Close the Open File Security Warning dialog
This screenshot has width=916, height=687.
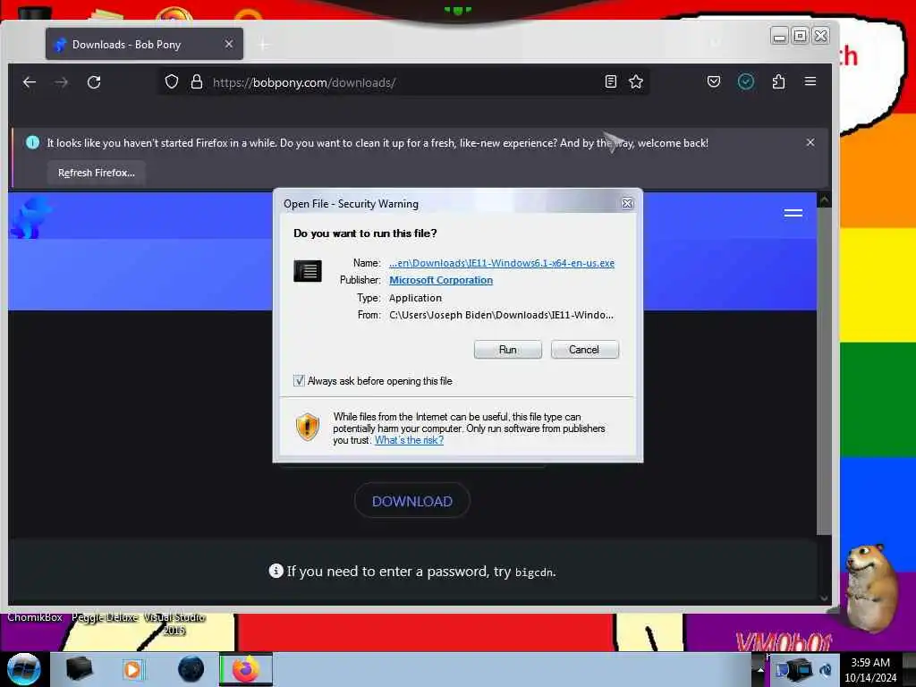(x=627, y=203)
